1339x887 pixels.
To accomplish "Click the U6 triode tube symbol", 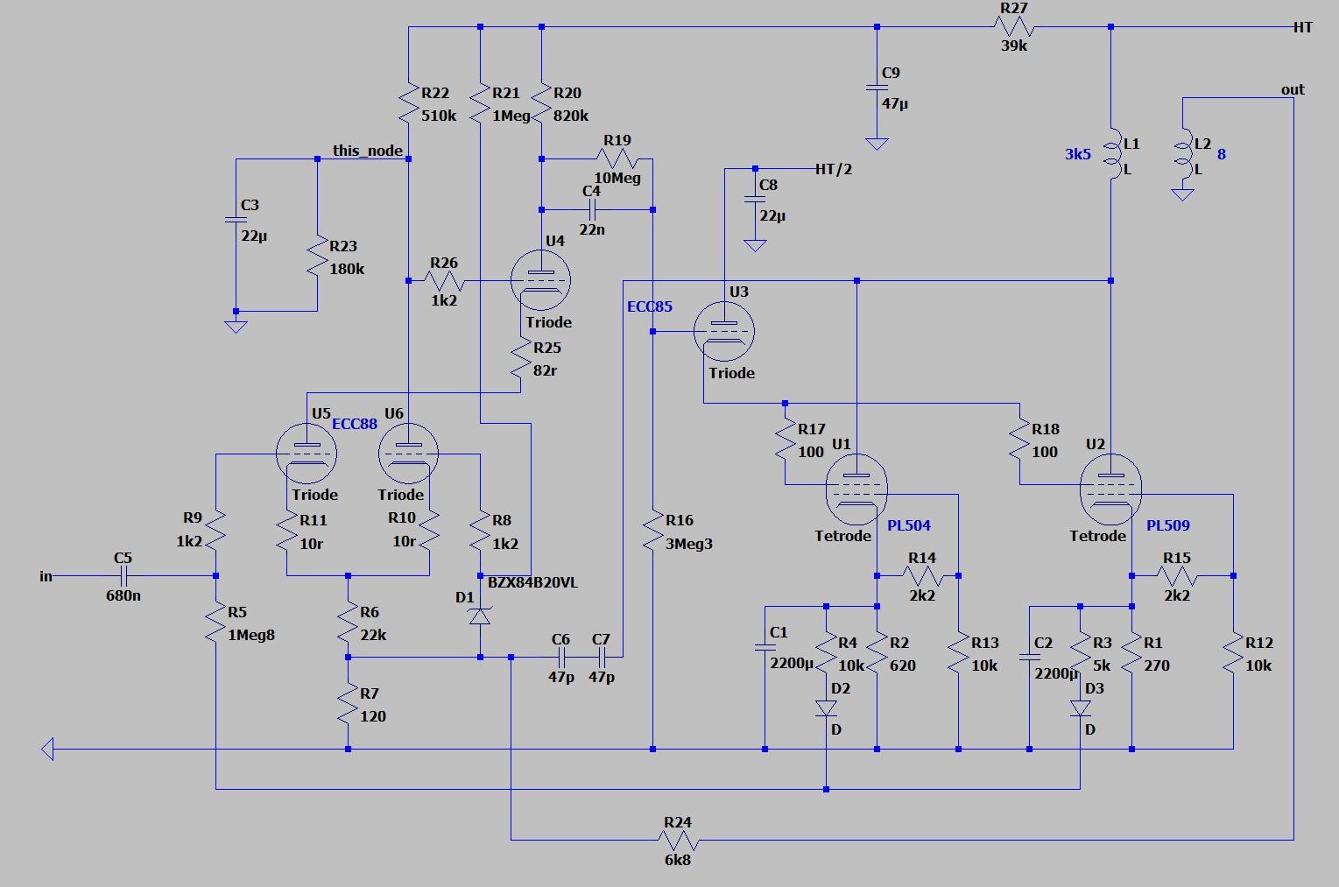I will (408, 454).
